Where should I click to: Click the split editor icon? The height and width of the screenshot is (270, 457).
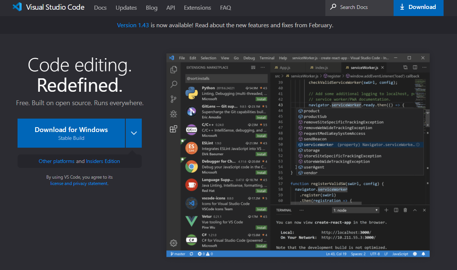[414, 67]
